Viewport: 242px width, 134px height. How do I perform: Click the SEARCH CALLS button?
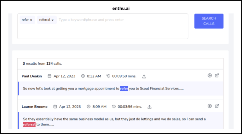point(209,21)
